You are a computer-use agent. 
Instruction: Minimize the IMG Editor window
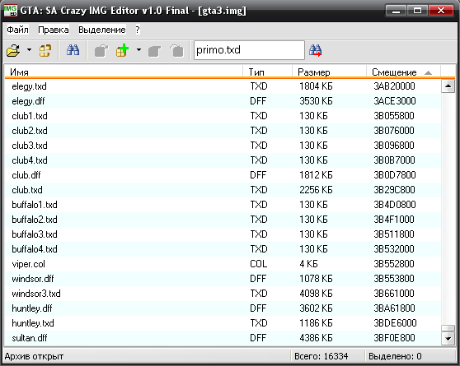[396, 11]
